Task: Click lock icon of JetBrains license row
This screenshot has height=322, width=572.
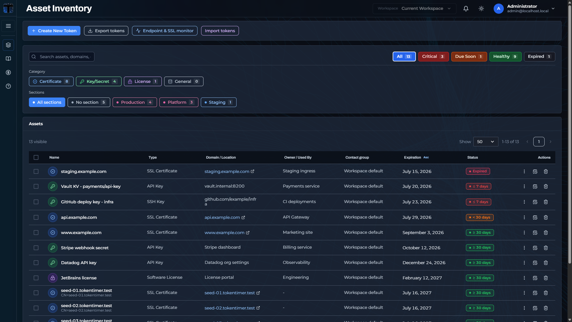Action: tap(53, 278)
